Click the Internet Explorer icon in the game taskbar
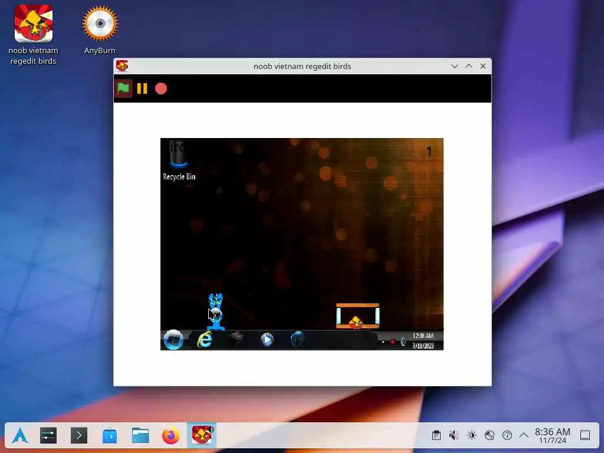The width and height of the screenshot is (604, 453). point(205,339)
